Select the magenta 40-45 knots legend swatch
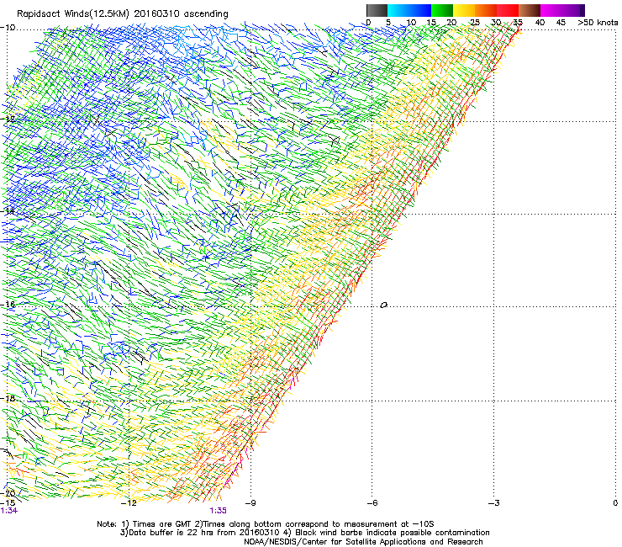Image resolution: width=622 pixels, height=547 pixels. pos(551,10)
